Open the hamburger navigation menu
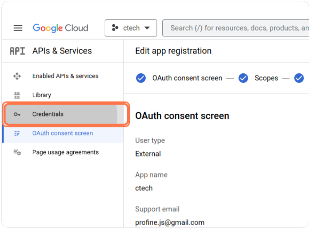Image resolution: width=312 pixels, height=231 pixels. point(18,28)
